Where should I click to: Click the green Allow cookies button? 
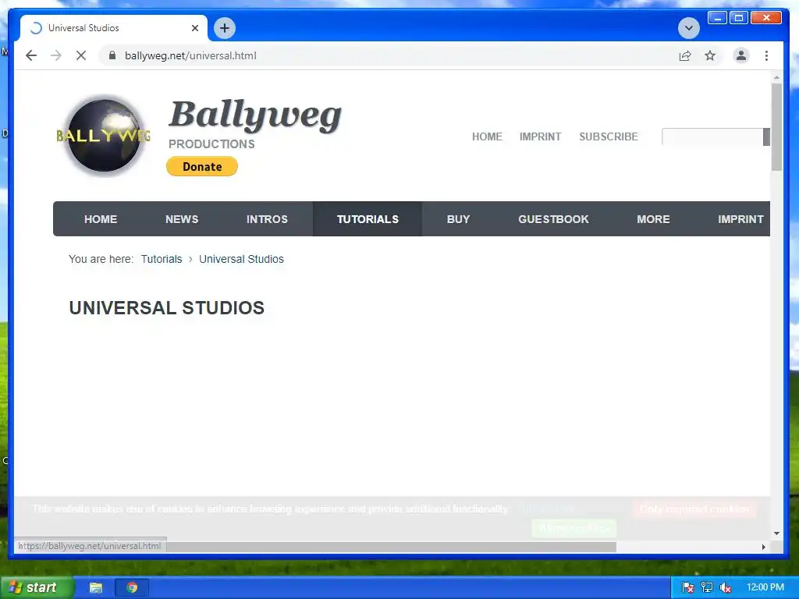pos(574,528)
